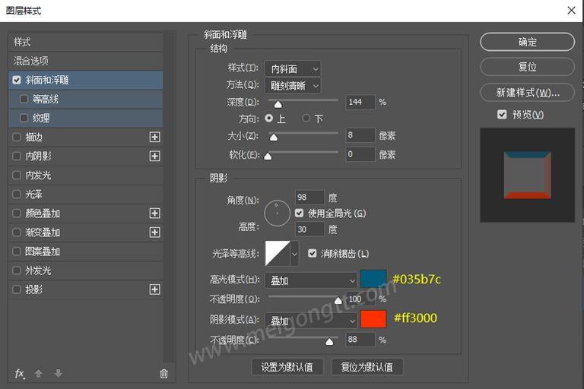Enable the 内阴影 checkbox
Viewport: 584px width, 389px height.
coord(17,156)
